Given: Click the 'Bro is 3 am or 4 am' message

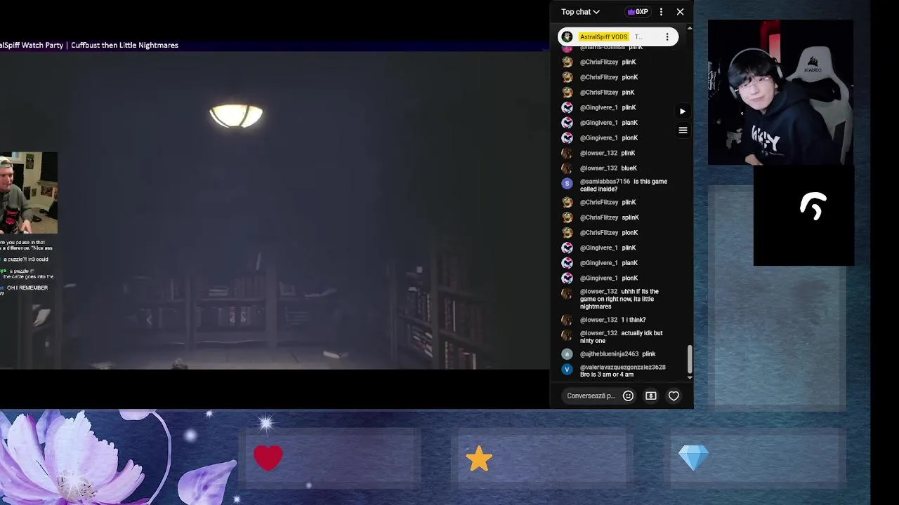Looking at the screenshot, I should pyautogui.click(x=607, y=375).
